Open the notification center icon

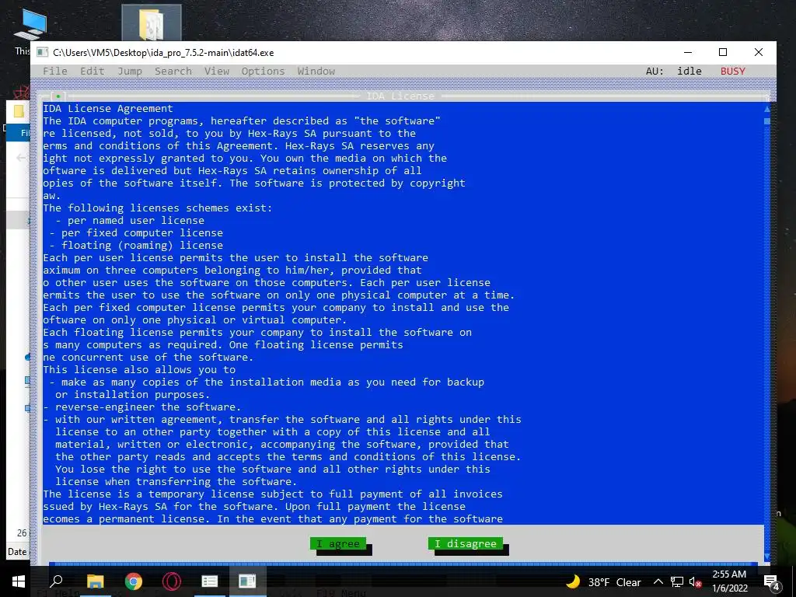[770, 581]
